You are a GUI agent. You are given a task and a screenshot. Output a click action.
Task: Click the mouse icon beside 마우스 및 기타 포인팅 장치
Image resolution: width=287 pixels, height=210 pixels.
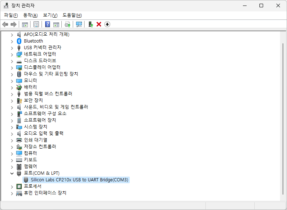[x=19, y=74]
